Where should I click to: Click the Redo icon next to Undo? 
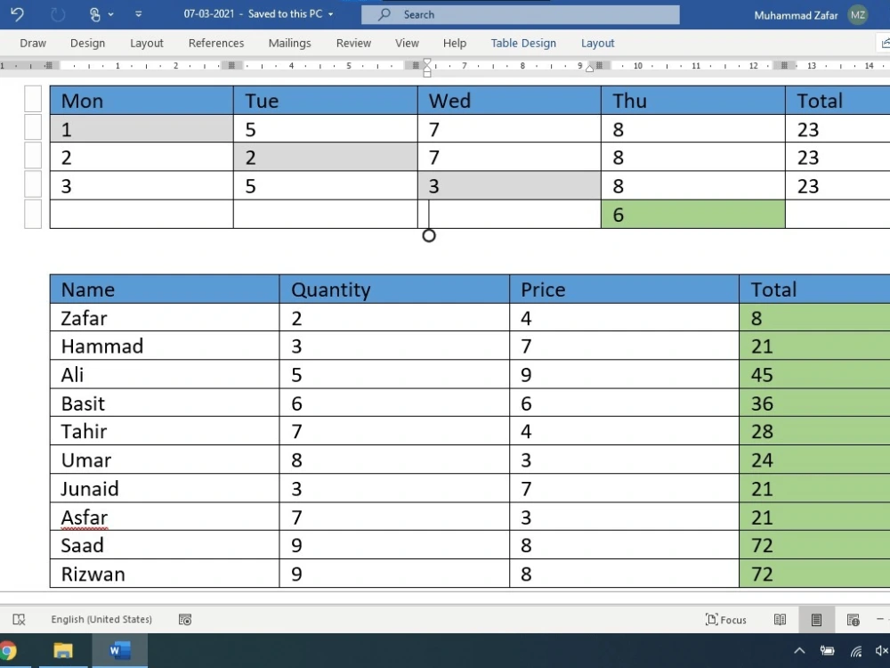[x=56, y=13]
